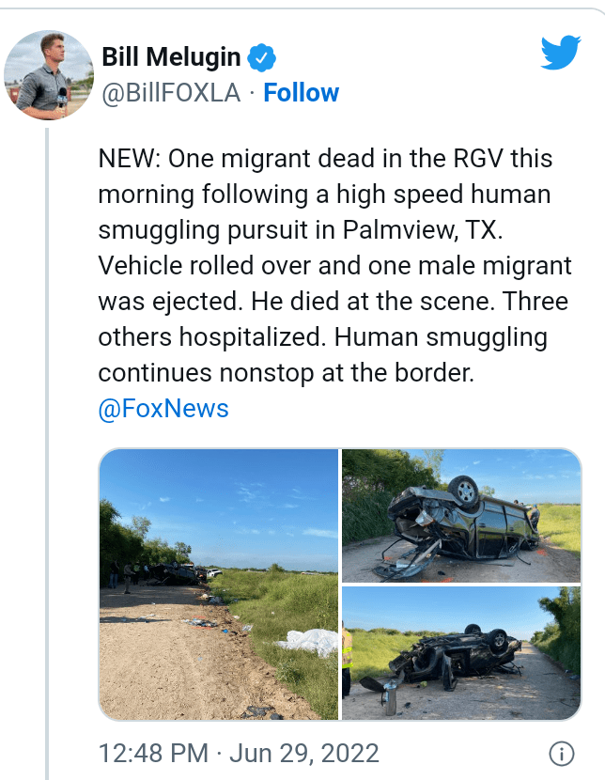Open the tweet info icon
605x780 pixels.
click(561, 754)
